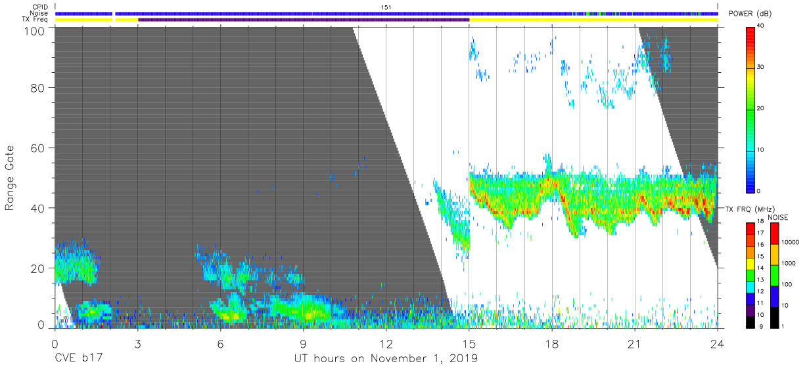
Task: Click the NOISE colorbar title
Action: pyautogui.click(x=778, y=217)
